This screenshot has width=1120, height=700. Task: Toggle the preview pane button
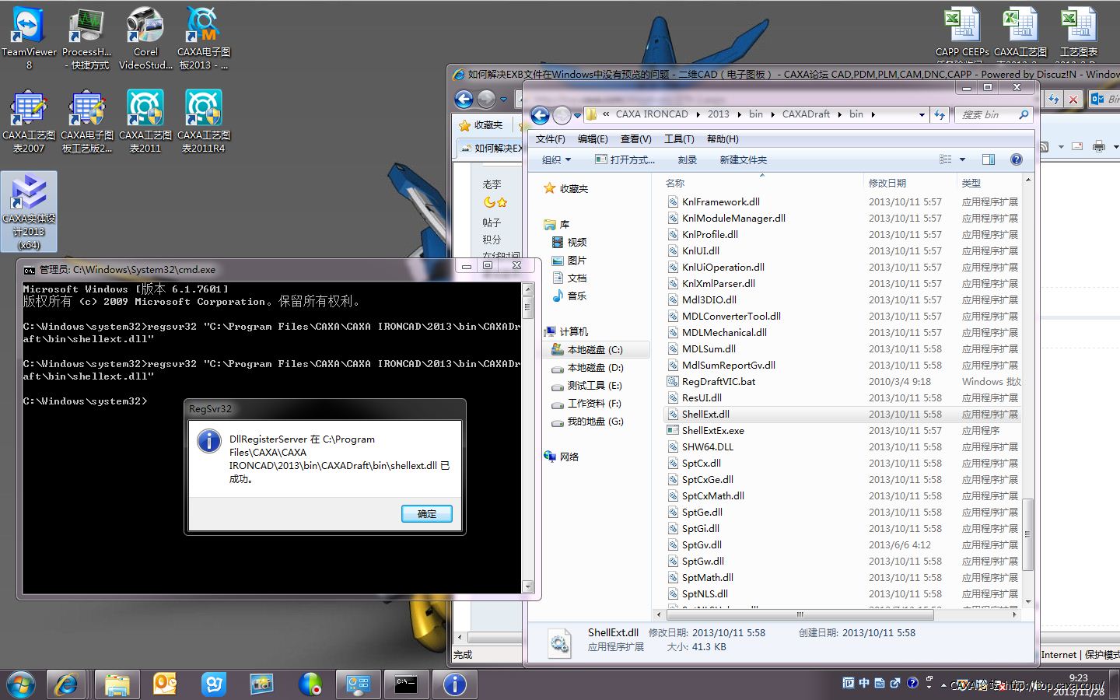click(989, 159)
